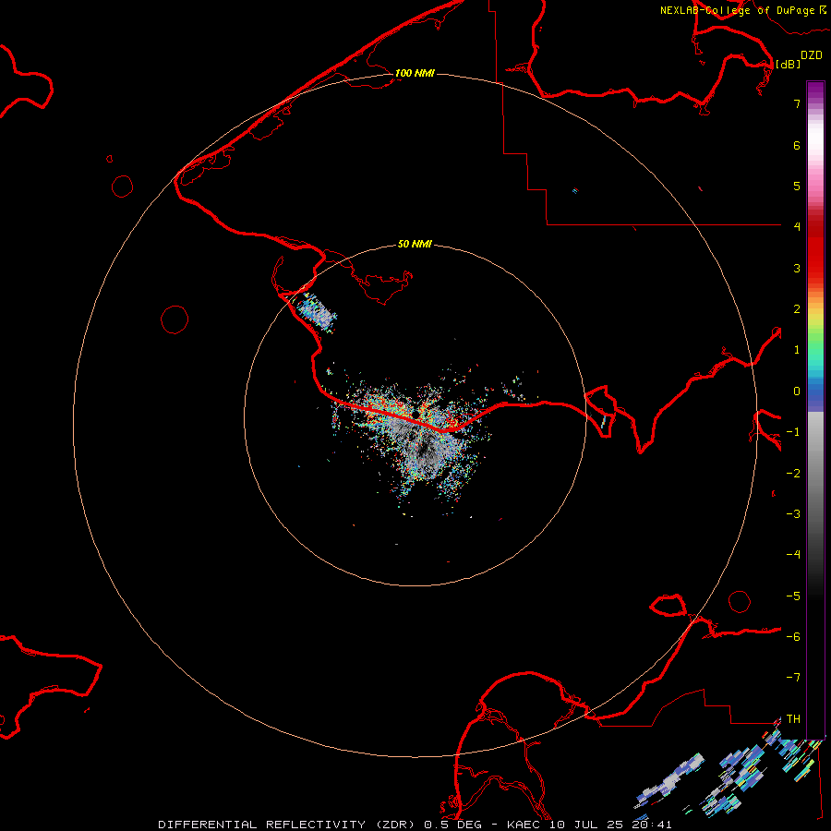
Task: Click the -3 tick on the color scale
Action: coord(793,514)
